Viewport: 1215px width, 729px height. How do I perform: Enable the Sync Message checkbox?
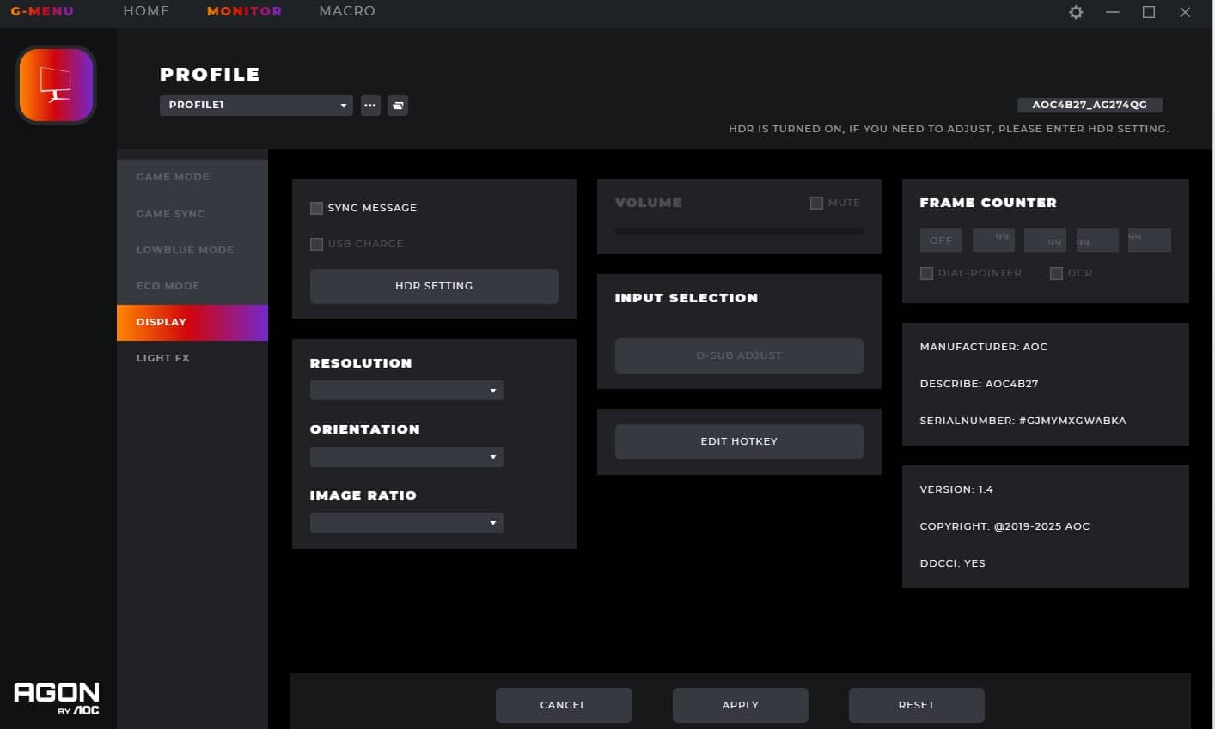(x=316, y=208)
